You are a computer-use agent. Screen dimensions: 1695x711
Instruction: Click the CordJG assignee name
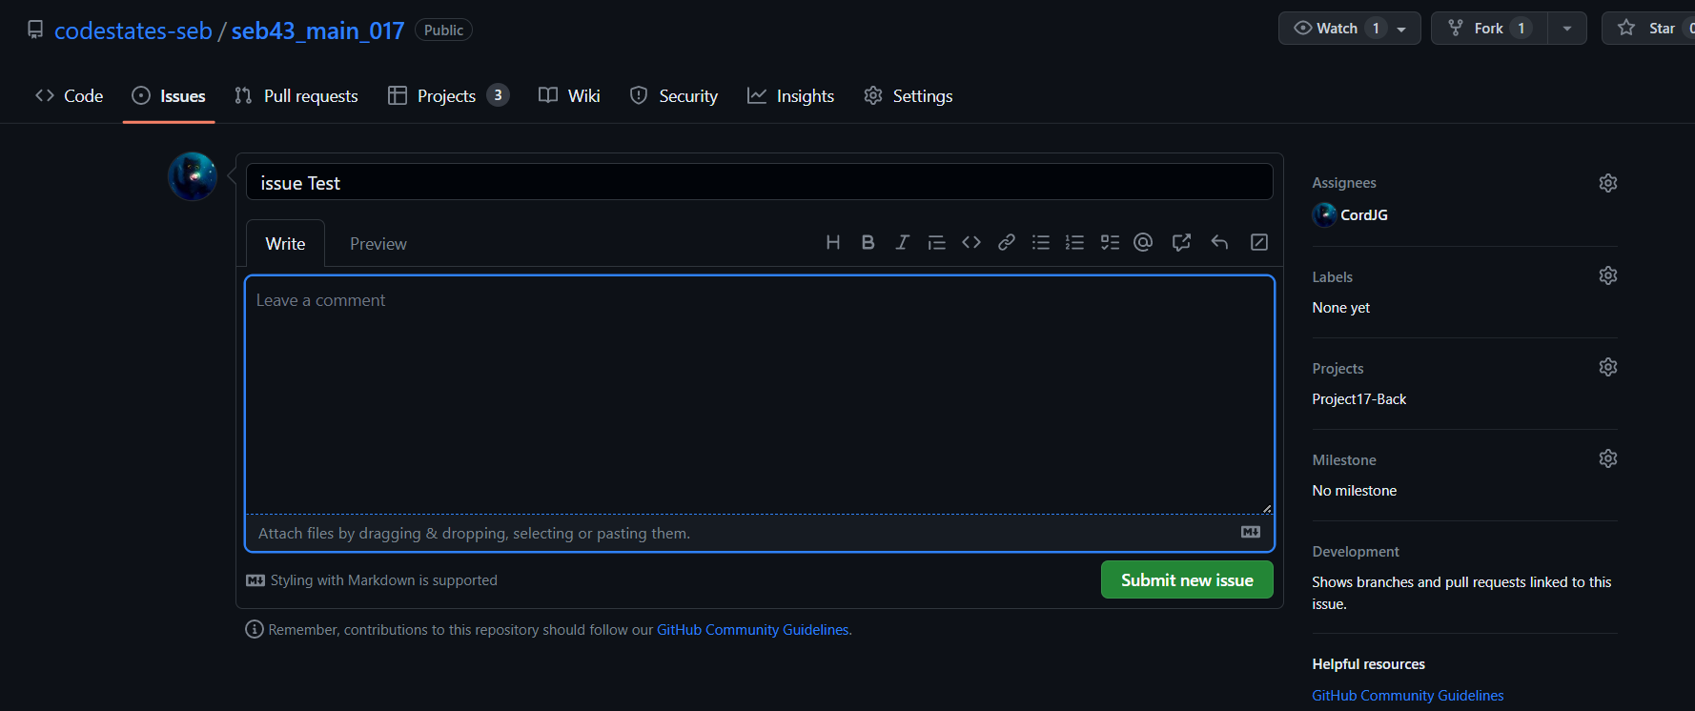point(1364,214)
